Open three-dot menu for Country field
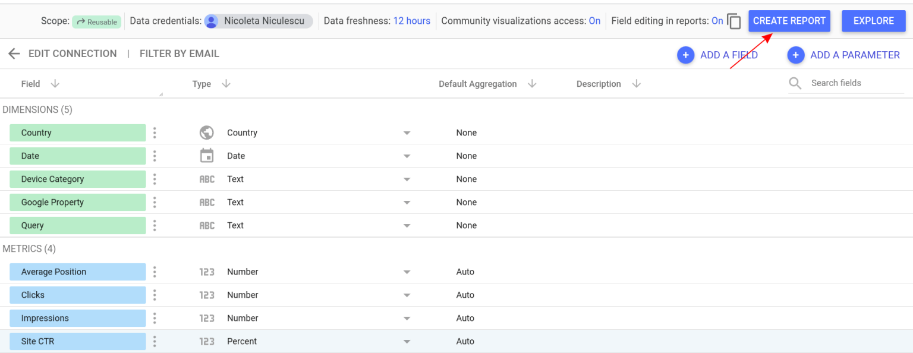The height and width of the screenshot is (353, 913). click(x=155, y=133)
